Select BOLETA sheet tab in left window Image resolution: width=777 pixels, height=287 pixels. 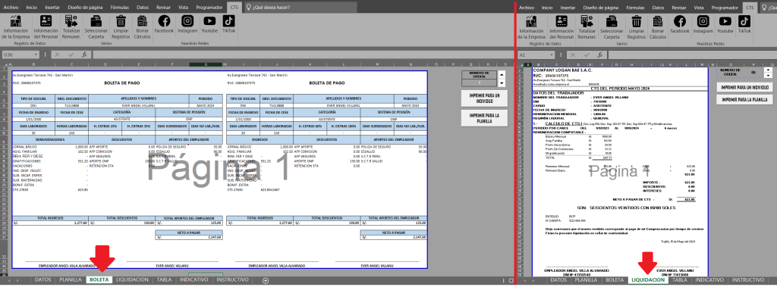[x=99, y=280]
